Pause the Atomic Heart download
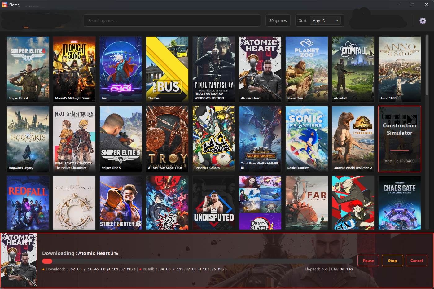434x289 pixels. (368, 261)
